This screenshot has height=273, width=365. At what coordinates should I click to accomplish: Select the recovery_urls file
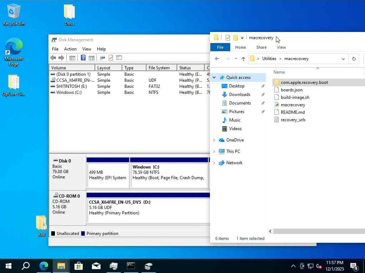pos(293,120)
